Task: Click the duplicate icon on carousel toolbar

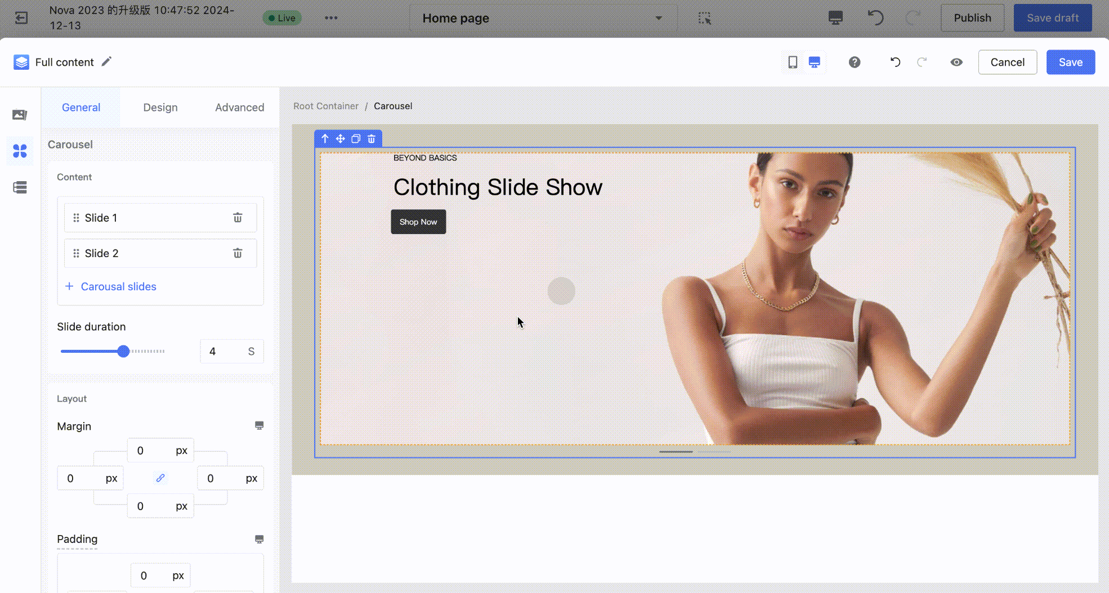Action: [356, 138]
